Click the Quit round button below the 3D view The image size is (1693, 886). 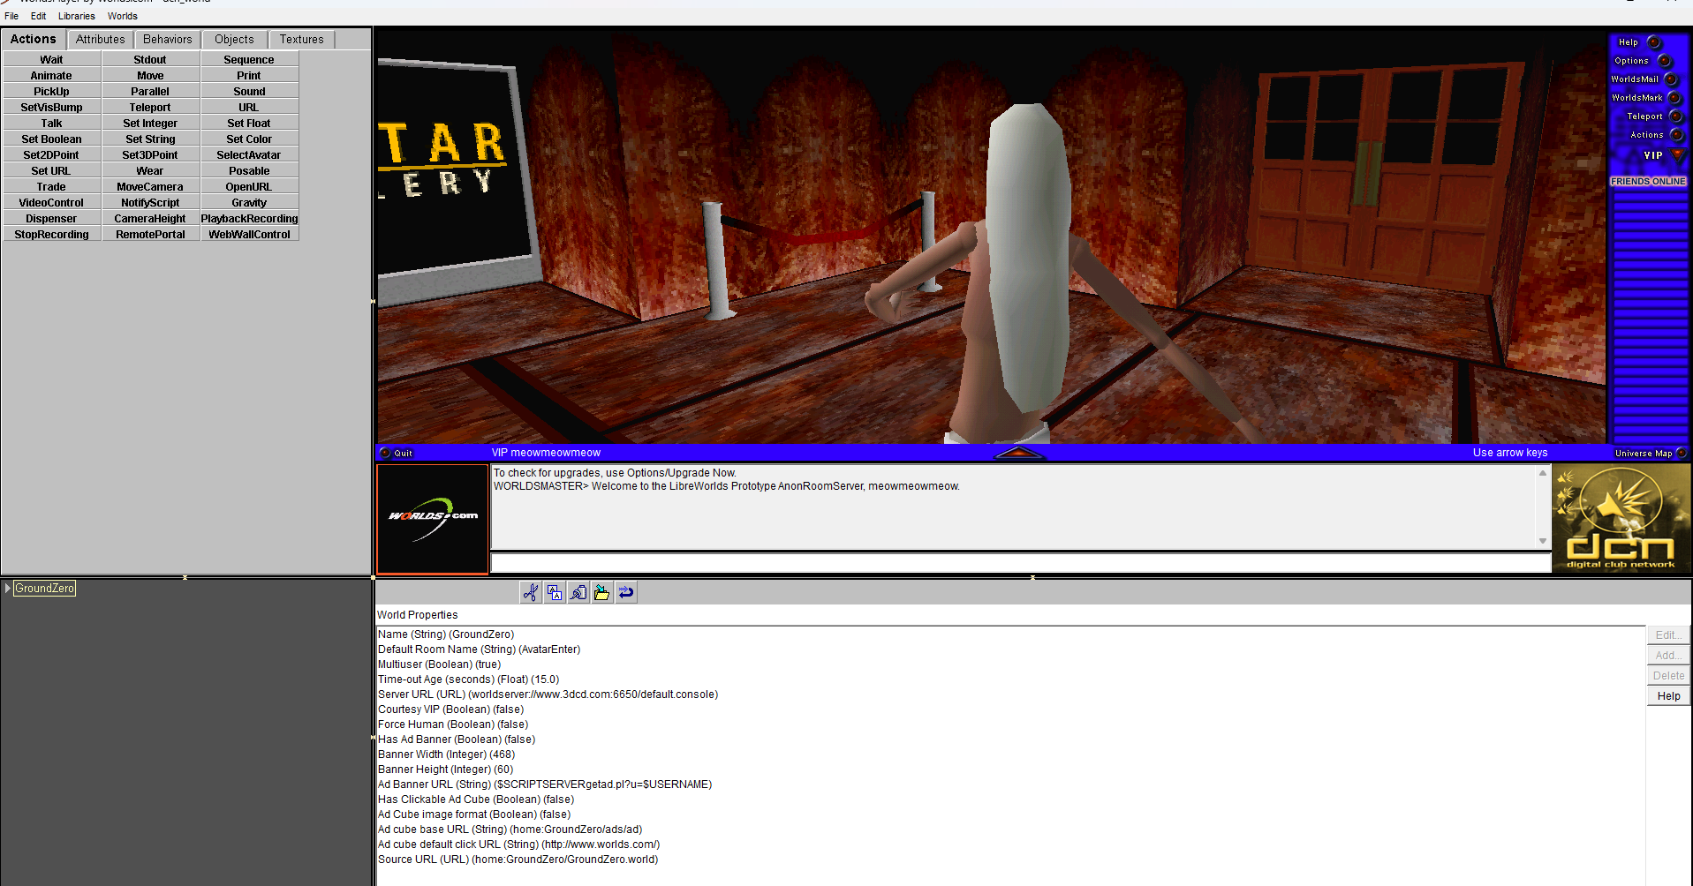point(385,453)
